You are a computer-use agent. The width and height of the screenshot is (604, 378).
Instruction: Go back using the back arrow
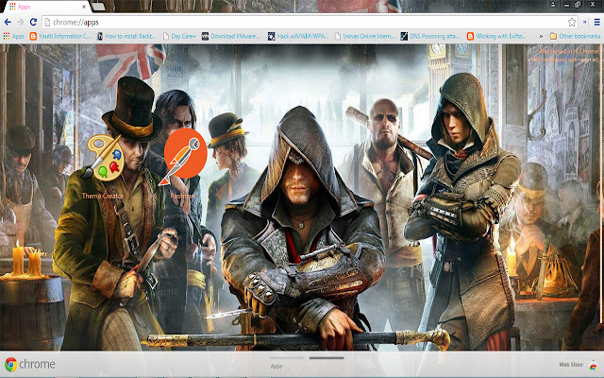pyautogui.click(x=8, y=23)
